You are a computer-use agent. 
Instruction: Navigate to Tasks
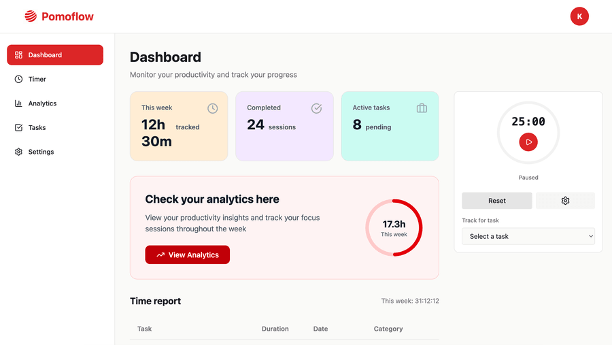pos(55,127)
